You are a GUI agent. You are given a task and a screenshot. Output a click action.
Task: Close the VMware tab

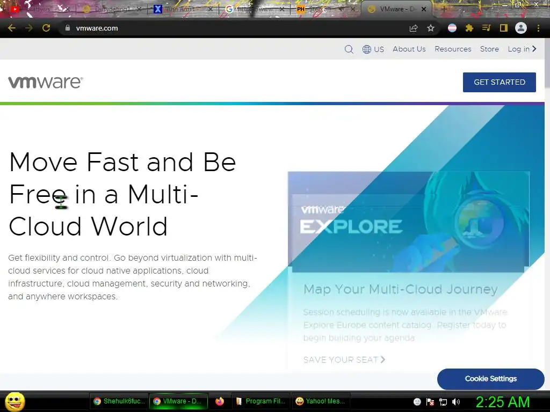(424, 9)
